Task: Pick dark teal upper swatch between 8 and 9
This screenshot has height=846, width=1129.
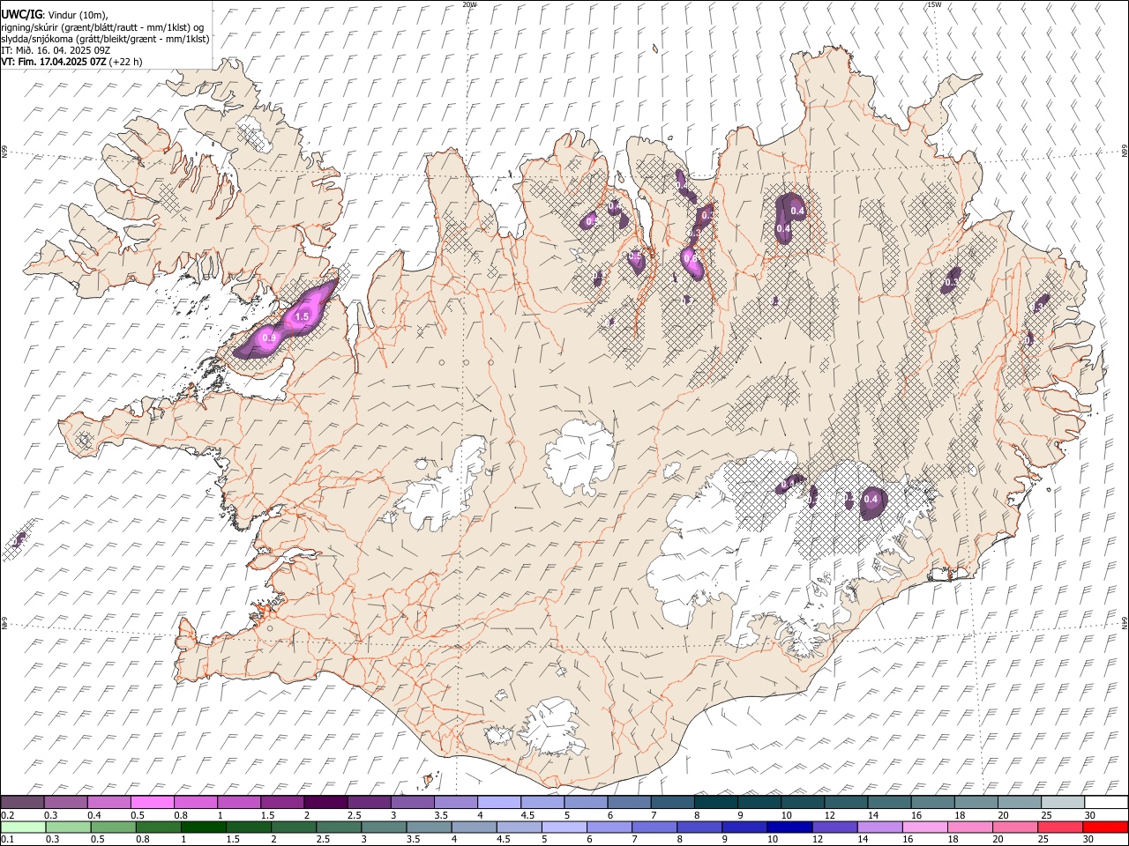Action: 715,803
